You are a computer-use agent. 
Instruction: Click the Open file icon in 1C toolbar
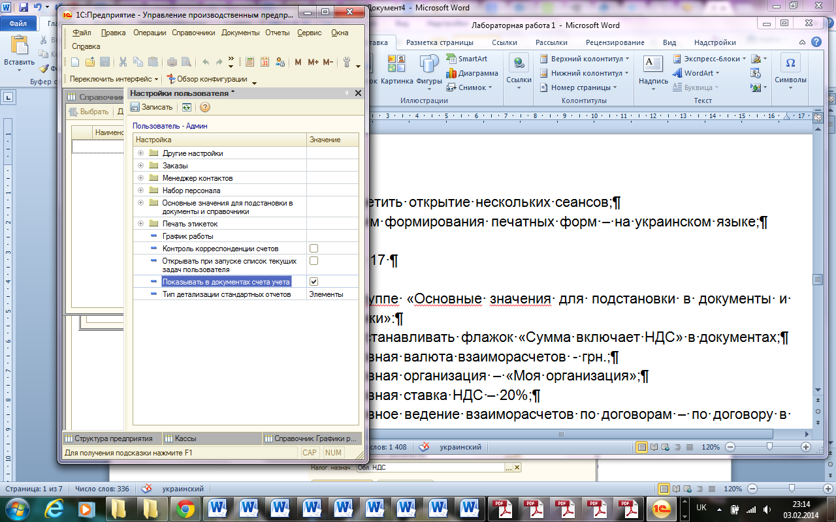pyautogui.click(x=90, y=63)
